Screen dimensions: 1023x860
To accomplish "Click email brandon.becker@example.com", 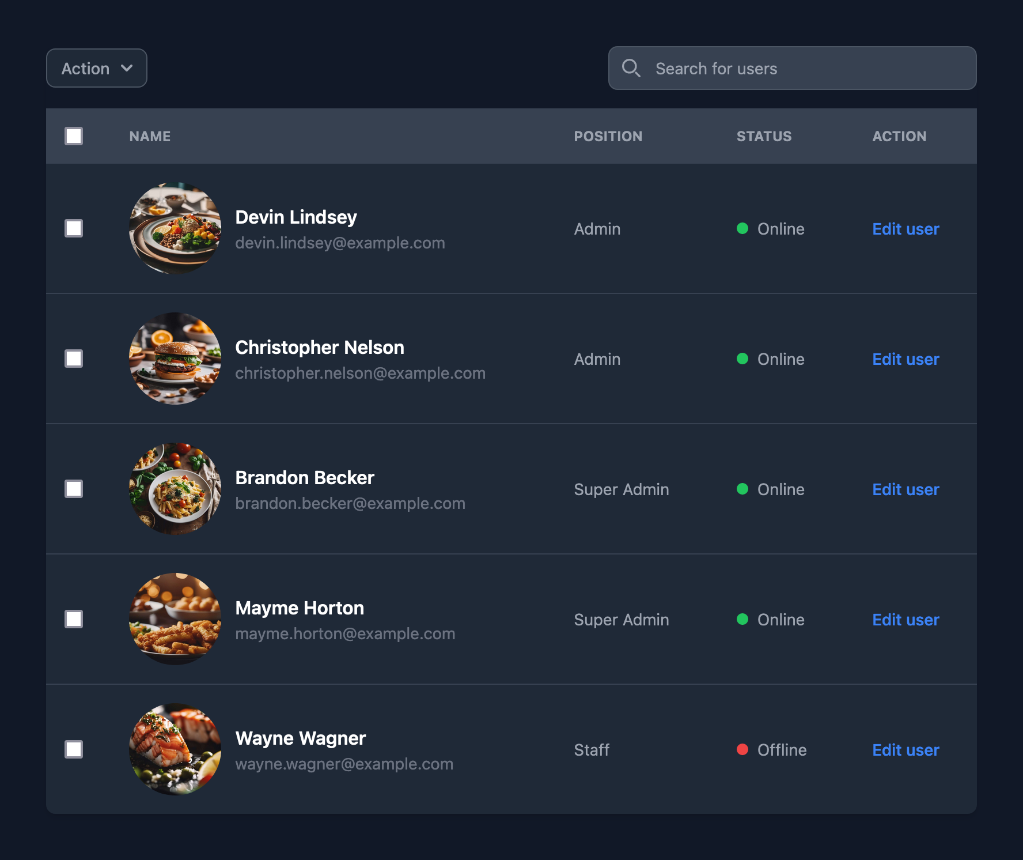I will click(350, 504).
